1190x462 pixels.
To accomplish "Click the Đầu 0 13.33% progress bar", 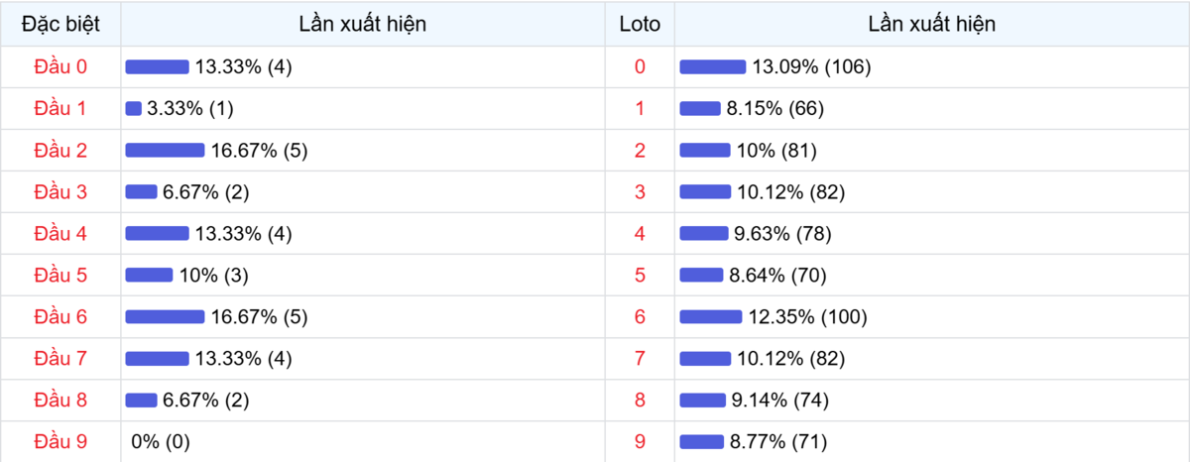I will click(157, 66).
